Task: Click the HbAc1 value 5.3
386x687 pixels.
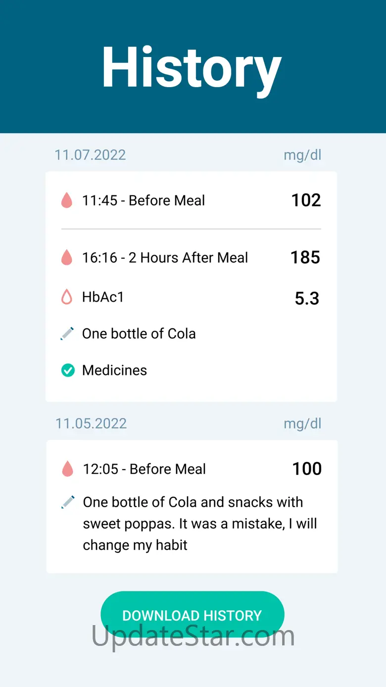Action: [307, 298]
